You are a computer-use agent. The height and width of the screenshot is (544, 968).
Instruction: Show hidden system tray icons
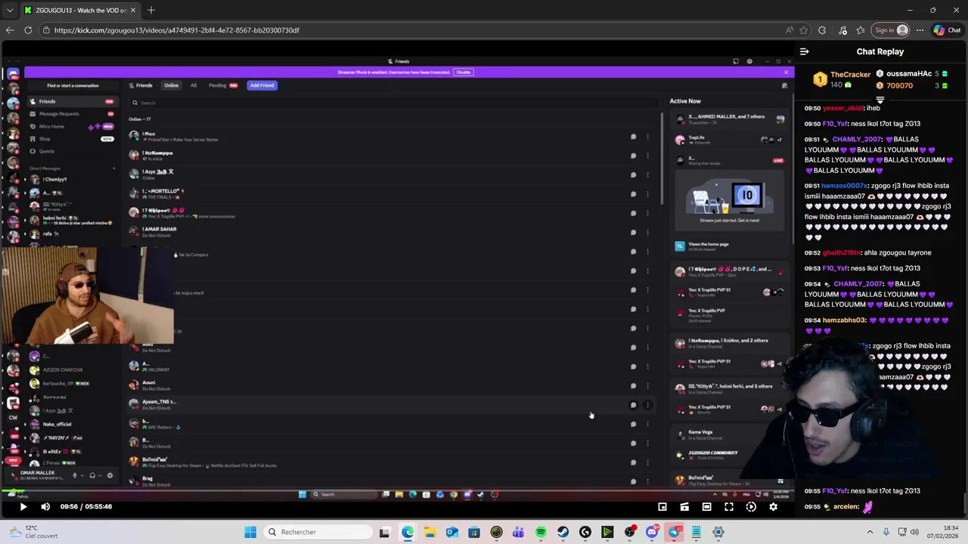pyautogui.click(x=870, y=532)
